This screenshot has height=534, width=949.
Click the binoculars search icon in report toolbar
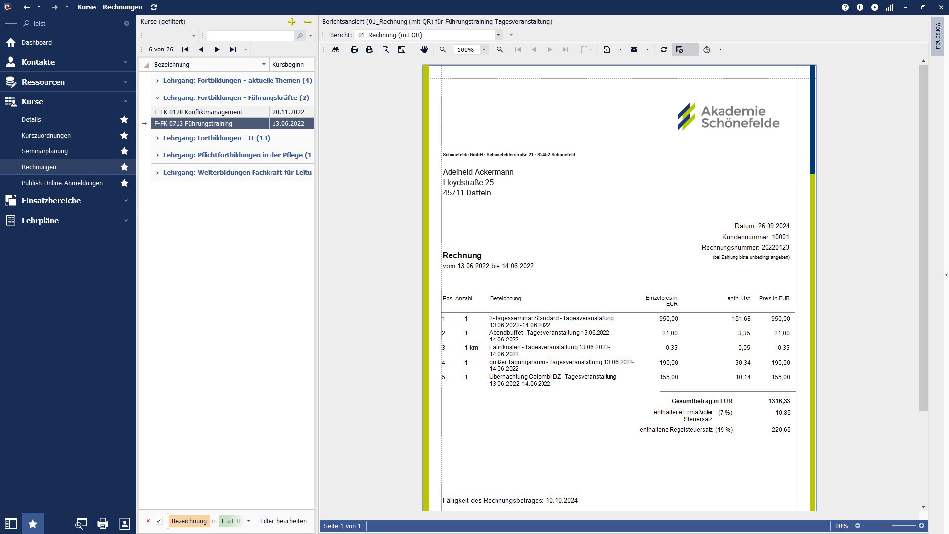pos(336,49)
